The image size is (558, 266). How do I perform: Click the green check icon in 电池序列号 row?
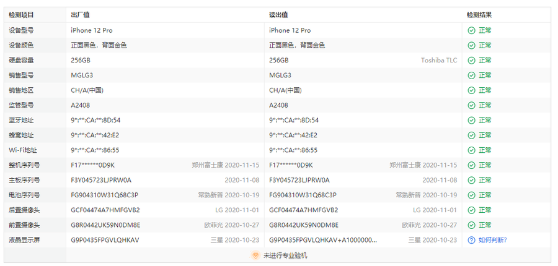(471, 195)
